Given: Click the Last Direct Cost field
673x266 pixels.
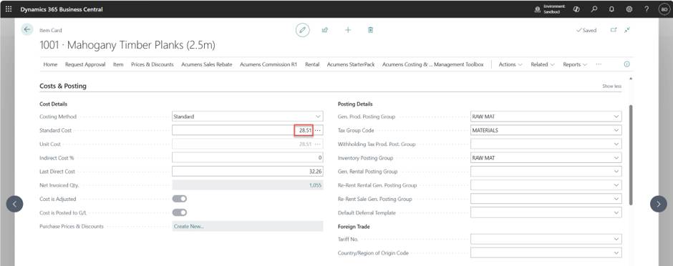Looking at the screenshot, I should click(248, 172).
